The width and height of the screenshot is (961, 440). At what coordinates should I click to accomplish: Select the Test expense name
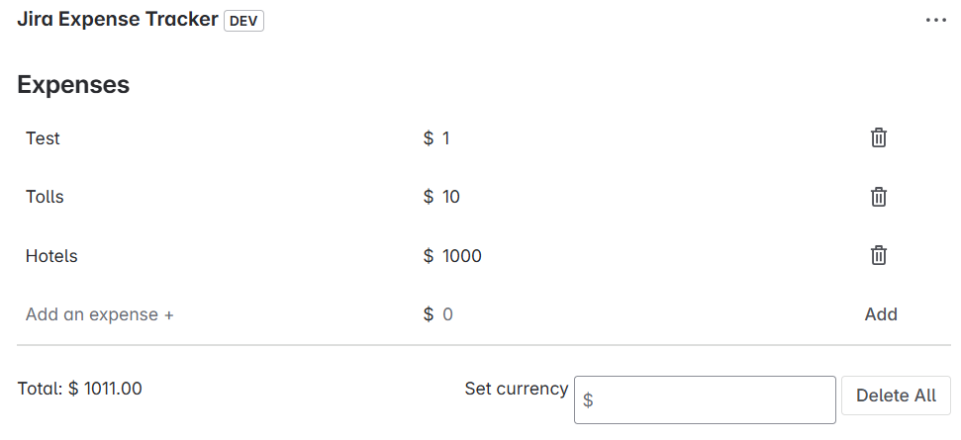click(x=44, y=138)
